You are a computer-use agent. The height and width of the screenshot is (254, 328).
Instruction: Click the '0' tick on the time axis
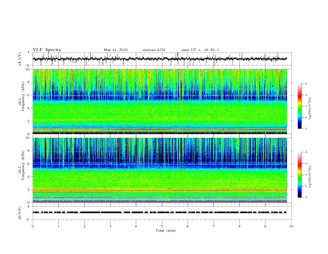[x=33, y=226]
